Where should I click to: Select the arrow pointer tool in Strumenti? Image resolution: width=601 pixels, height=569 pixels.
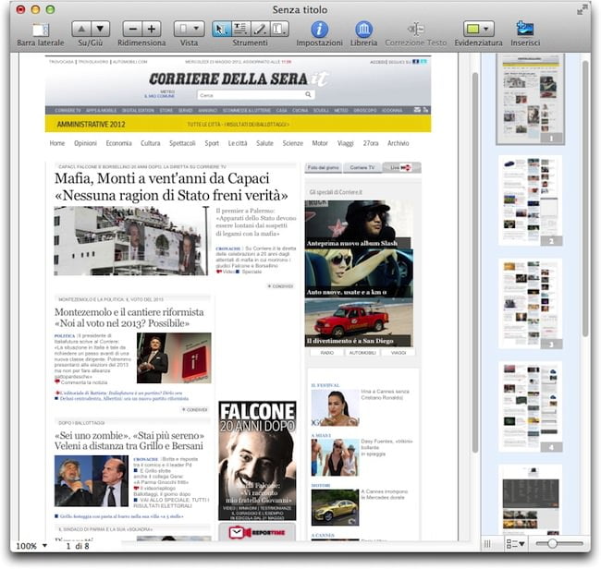(x=222, y=30)
